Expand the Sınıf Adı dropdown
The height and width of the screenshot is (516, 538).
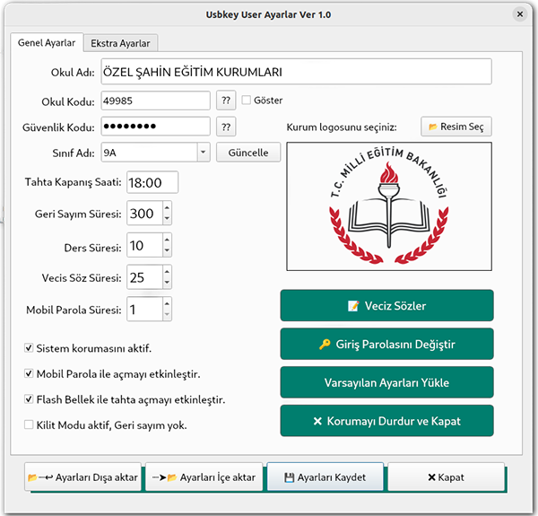click(203, 153)
